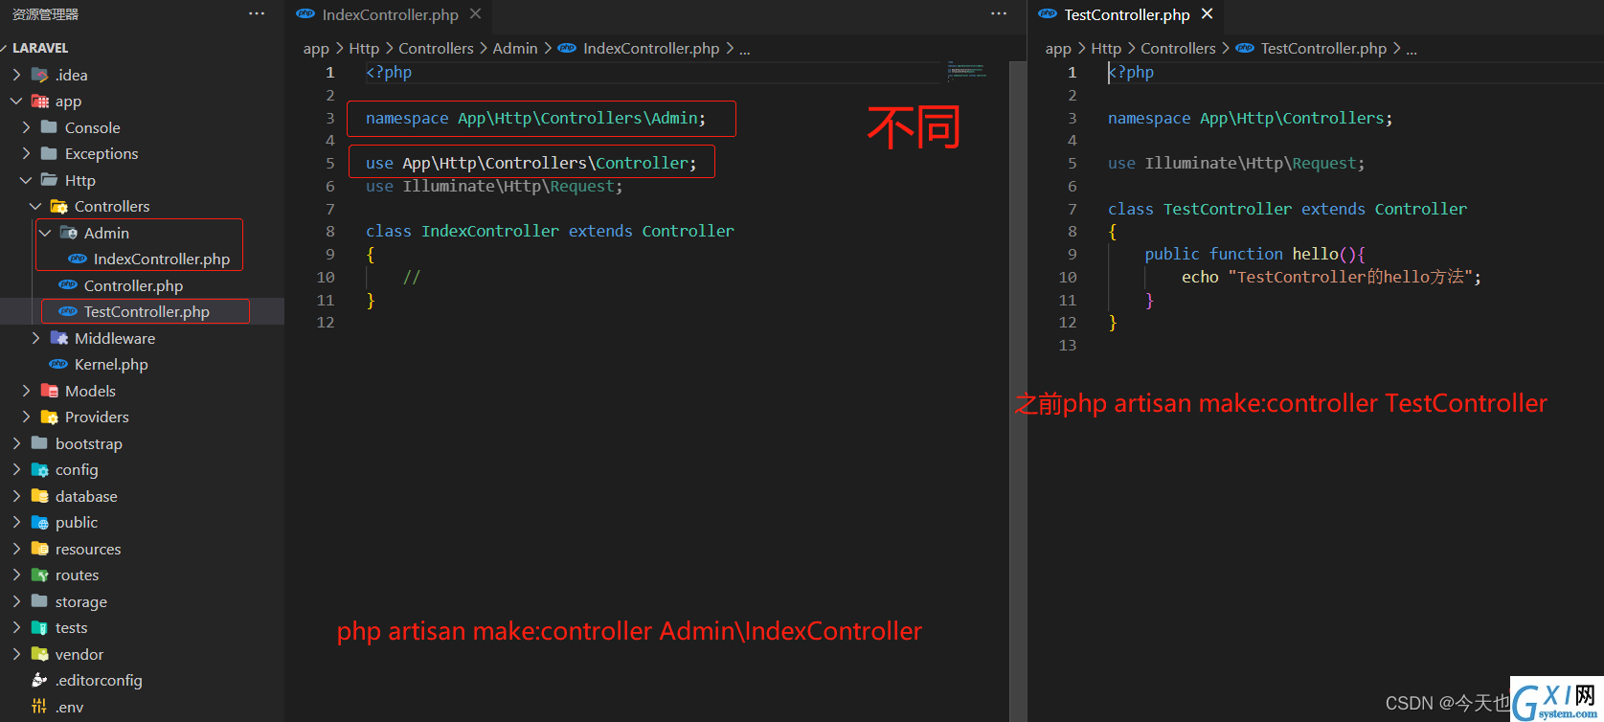The image size is (1604, 722).
Task: Open Controller.php from the explorer tree
Action: pyautogui.click(x=133, y=285)
